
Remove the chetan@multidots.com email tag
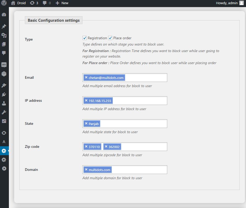86,77
